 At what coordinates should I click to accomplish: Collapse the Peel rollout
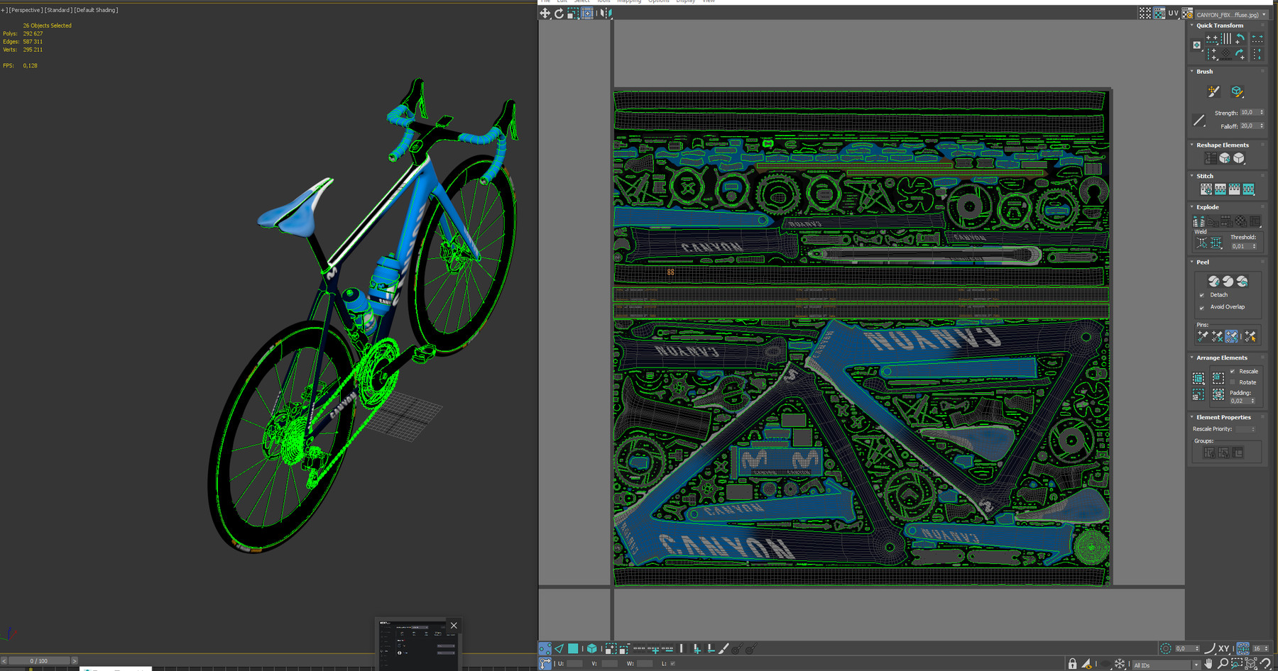click(1192, 262)
